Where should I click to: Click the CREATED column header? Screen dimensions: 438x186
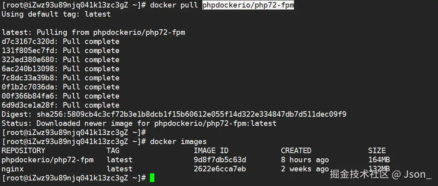[296, 151]
